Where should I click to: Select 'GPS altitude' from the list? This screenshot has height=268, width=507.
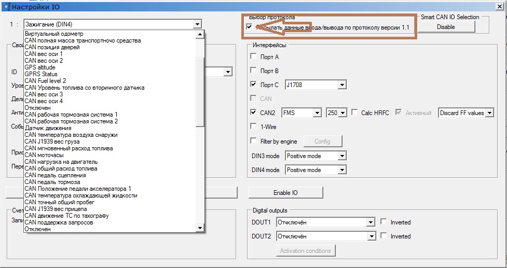pyautogui.click(x=40, y=67)
